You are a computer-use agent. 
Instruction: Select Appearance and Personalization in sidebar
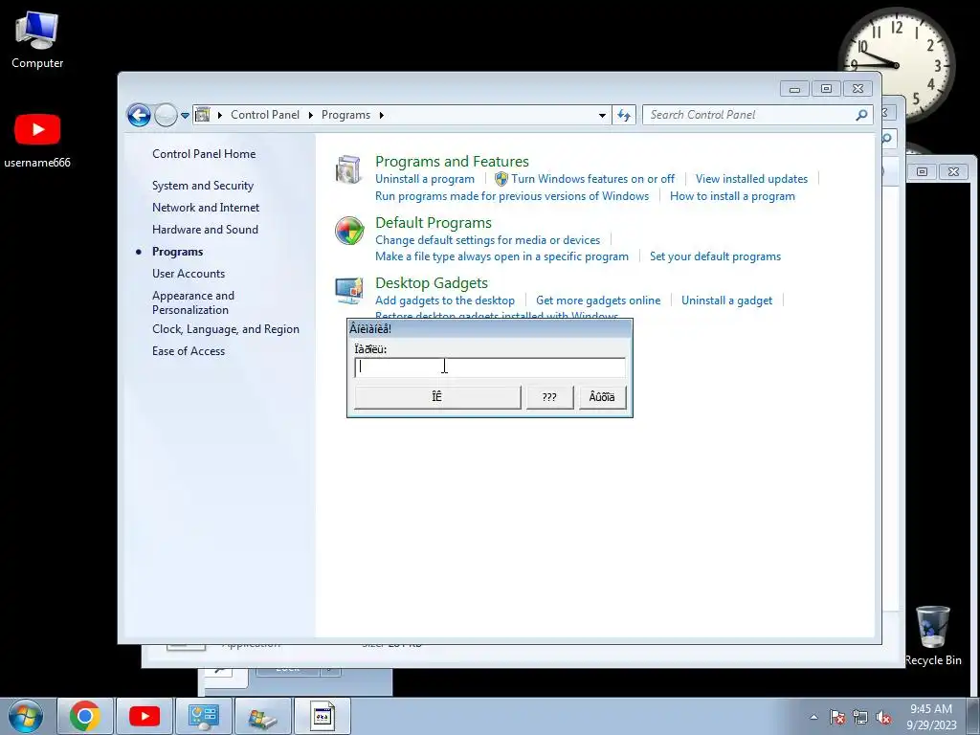pyautogui.click(x=193, y=302)
